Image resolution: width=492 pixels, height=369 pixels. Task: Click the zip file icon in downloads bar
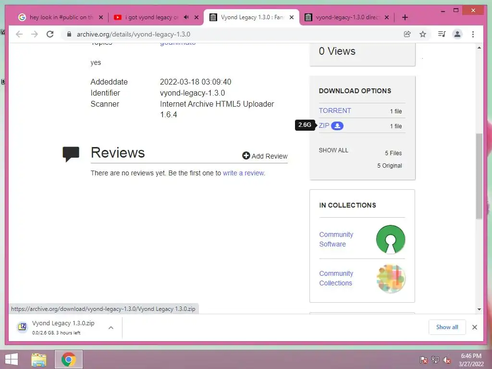click(22, 327)
